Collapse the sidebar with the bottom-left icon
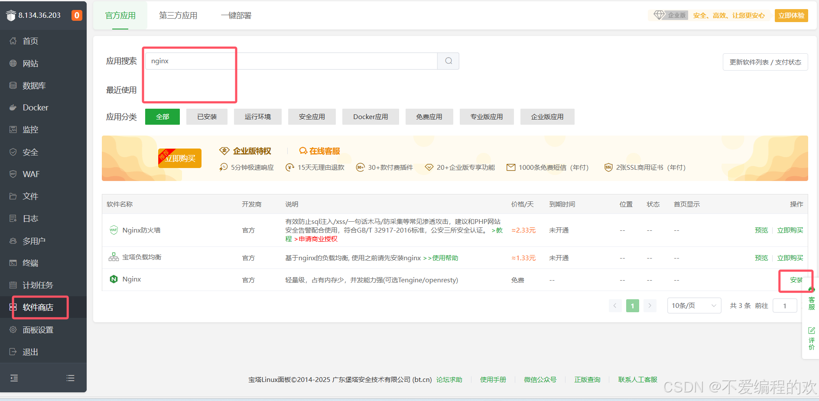This screenshot has width=819, height=401. click(x=14, y=378)
